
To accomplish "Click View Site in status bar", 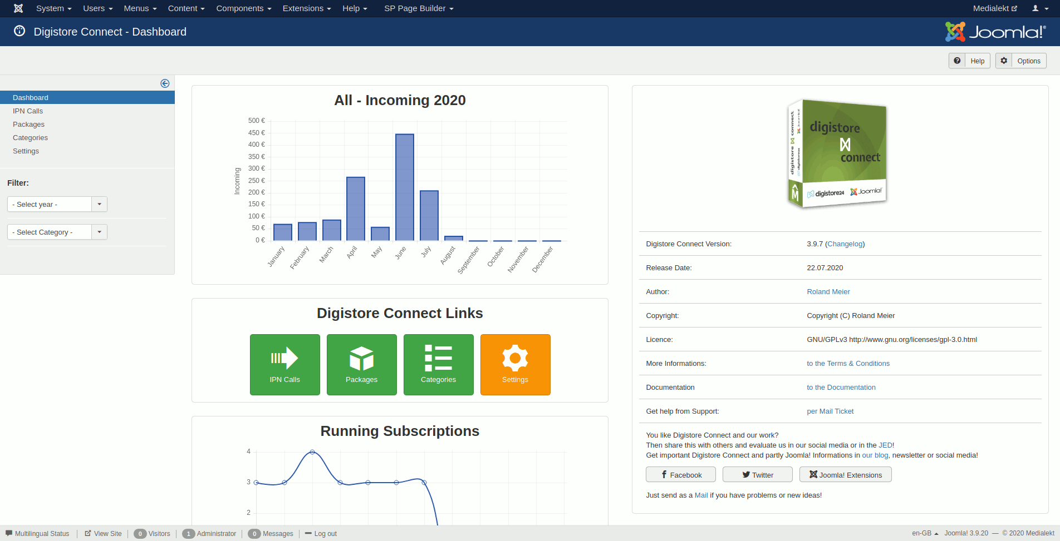I will click(103, 533).
